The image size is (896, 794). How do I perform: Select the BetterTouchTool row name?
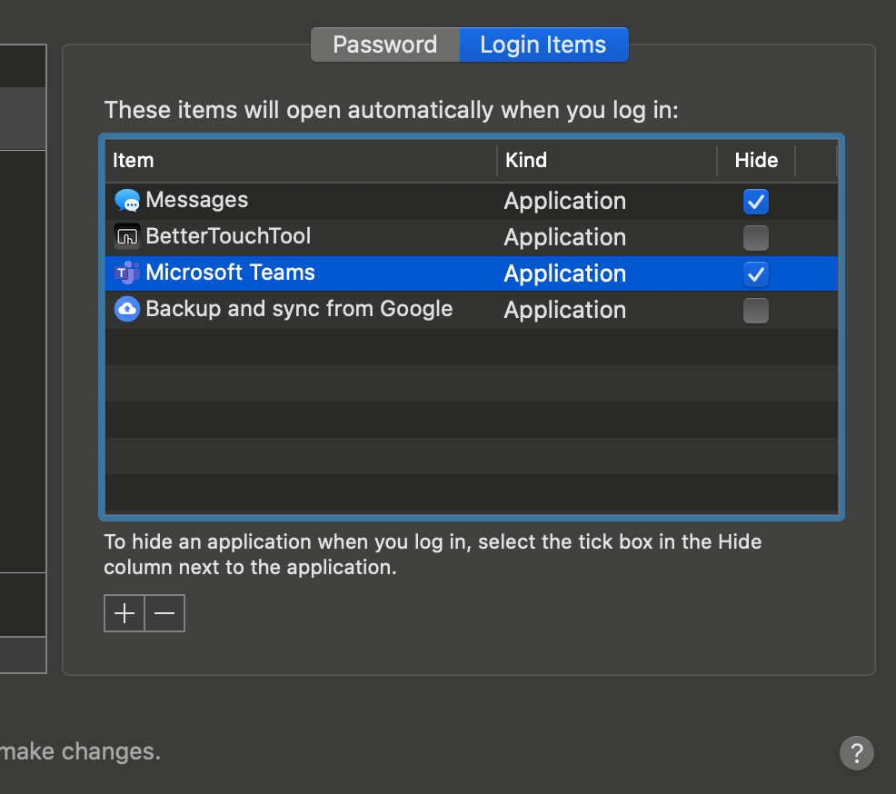point(228,236)
